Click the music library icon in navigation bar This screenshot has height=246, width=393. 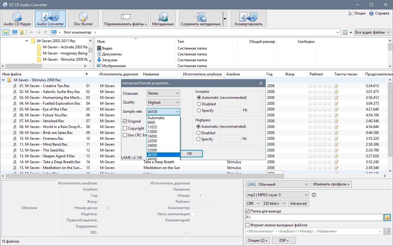(22, 32)
